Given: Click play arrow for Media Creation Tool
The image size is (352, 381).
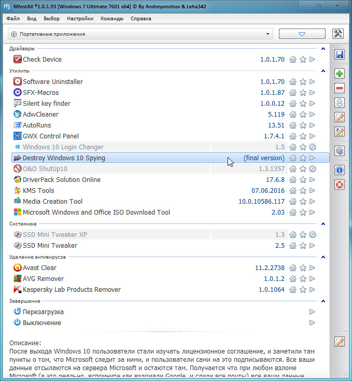Looking at the screenshot, I should 313,202.
